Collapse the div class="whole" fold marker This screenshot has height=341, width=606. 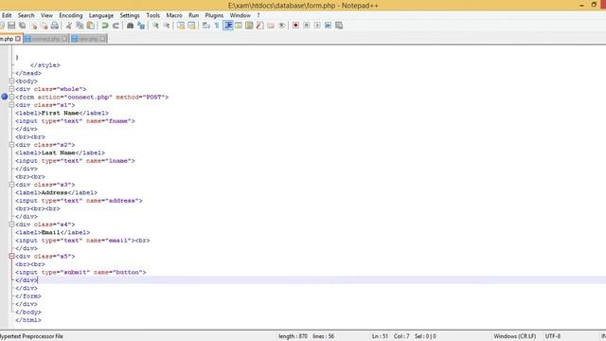[11, 89]
